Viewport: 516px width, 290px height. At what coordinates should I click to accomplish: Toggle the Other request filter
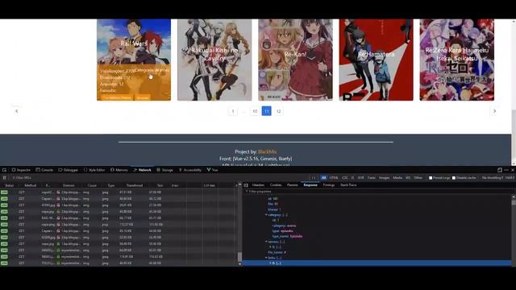coord(418,177)
